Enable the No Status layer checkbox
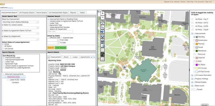The width and height of the screenshot is (215, 106). (x=194, y=65)
